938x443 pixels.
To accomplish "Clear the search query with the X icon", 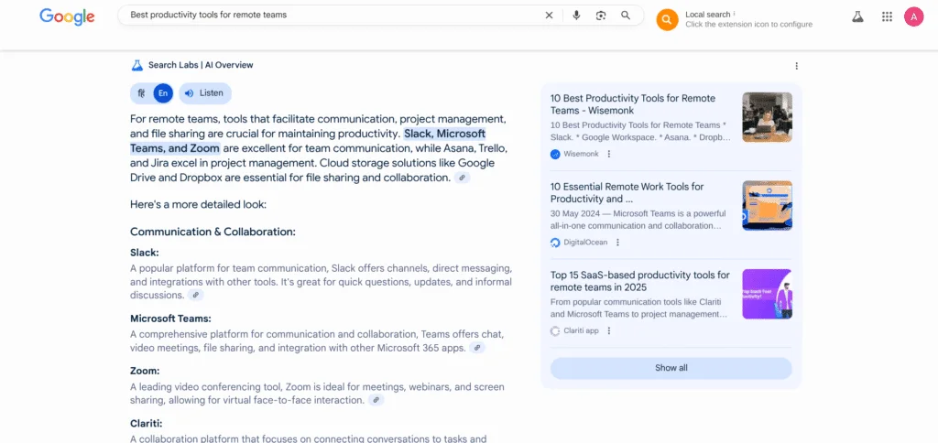I will [x=549, y=16].
